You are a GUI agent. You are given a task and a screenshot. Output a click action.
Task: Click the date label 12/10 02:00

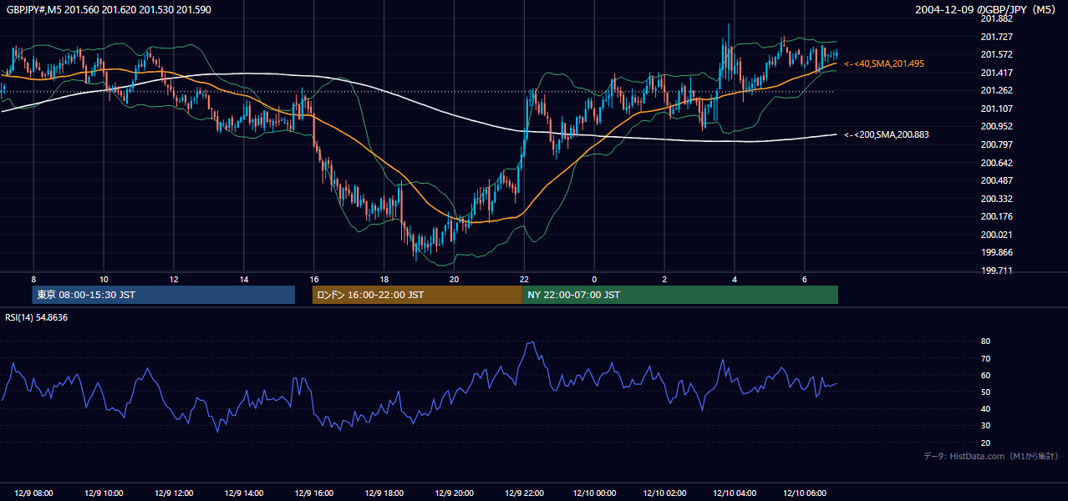coord(664,493)
